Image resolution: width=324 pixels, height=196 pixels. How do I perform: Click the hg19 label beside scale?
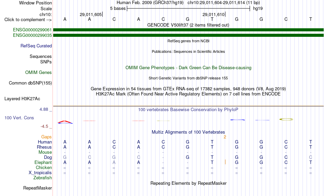(258, 9)
